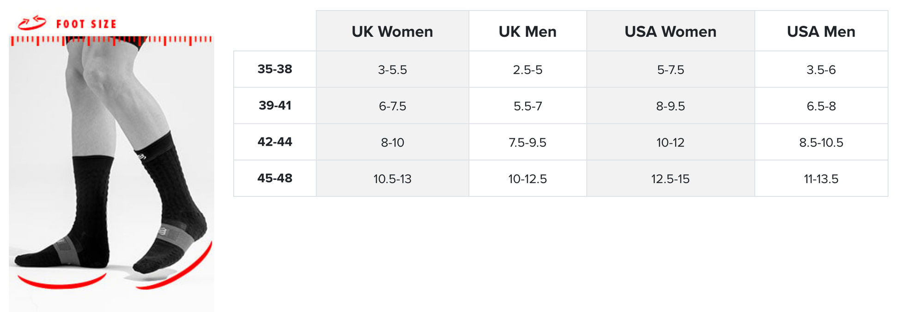Click the UK Women 3-5.5 cell
Viewport: 899px width, 312px height.
click(x=392, y=70)
